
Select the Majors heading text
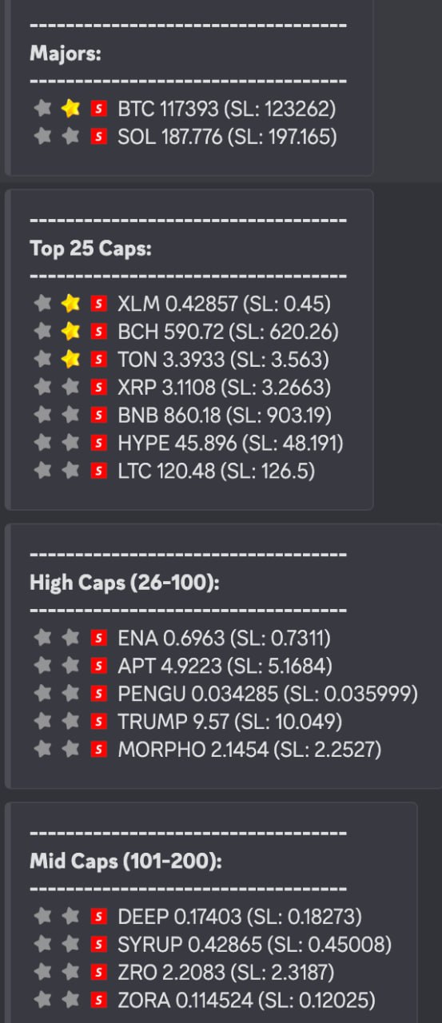click(65, 54)
